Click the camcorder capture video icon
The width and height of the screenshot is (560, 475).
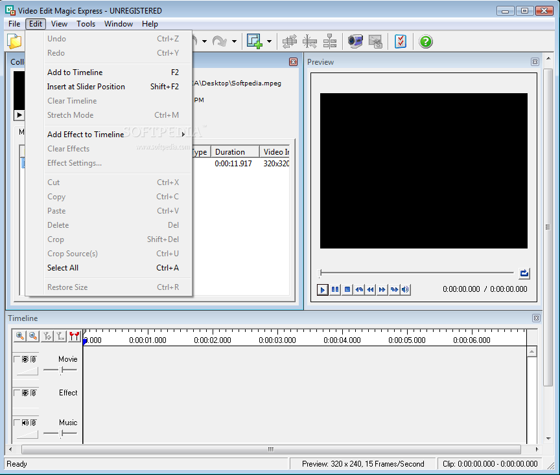(355, 41)
